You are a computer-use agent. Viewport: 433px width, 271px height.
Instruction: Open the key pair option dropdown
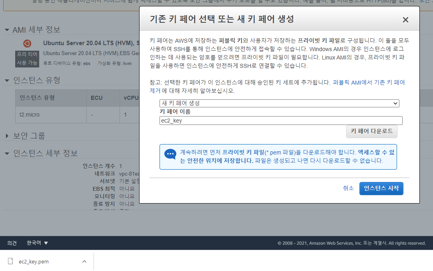pos(279,103)
